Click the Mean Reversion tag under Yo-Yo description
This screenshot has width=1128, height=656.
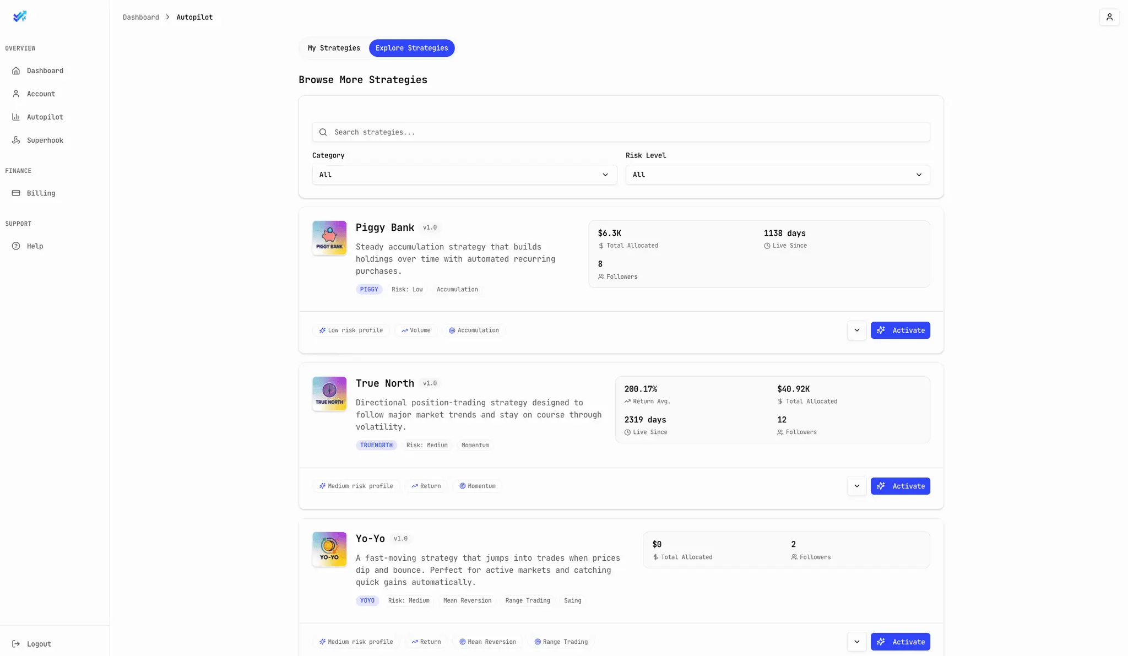click(467, 600)
